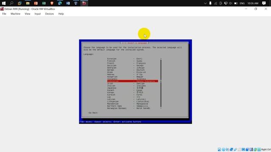The width and height of the screenshot is (271, 152).
Task: Click the battery tray icon
Action: [x=236, y=3]
